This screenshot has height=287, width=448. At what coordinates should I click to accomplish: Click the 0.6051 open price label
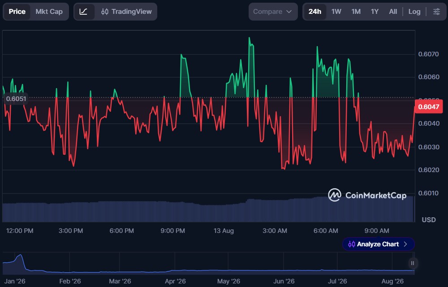tap(16, 99)
